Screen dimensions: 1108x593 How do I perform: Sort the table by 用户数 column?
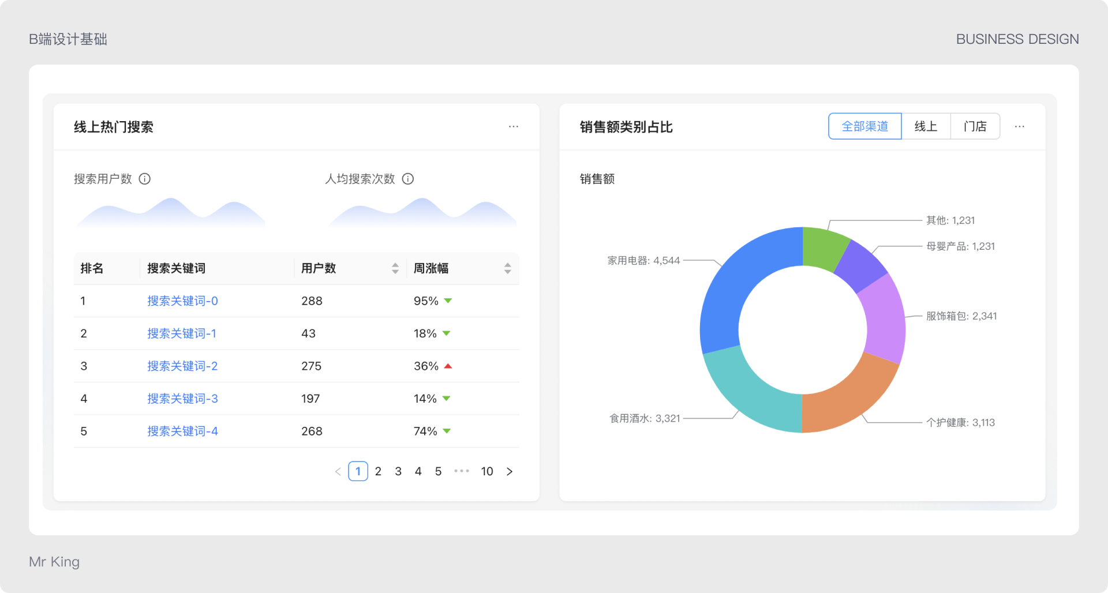pyautogui.click(x=395, y=268)
